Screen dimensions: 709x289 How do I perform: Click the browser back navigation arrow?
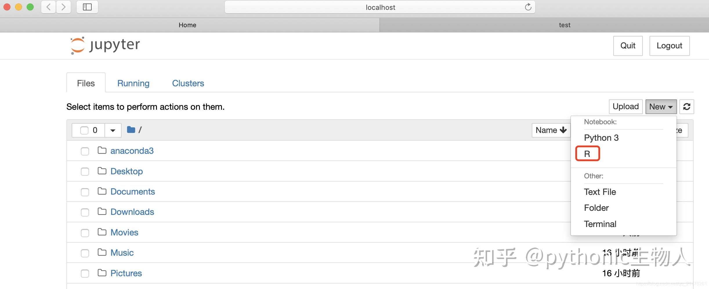point(48,7)
